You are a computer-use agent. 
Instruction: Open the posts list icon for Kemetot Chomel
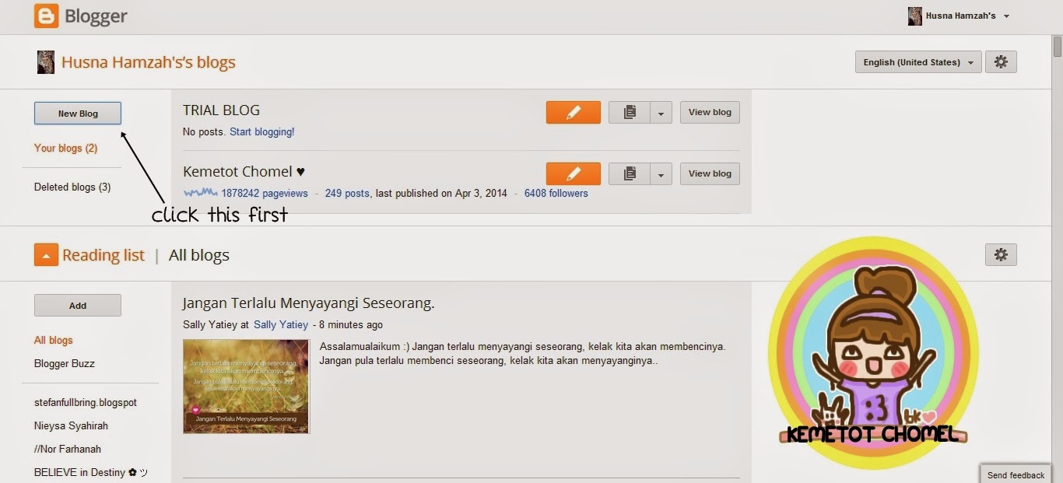click(x=630, y=173)
